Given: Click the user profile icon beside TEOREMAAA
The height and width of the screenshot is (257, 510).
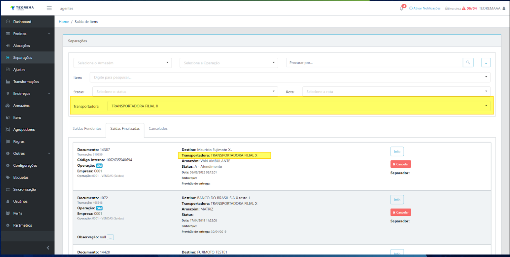Looking at the screenshot, I should 504,8.
